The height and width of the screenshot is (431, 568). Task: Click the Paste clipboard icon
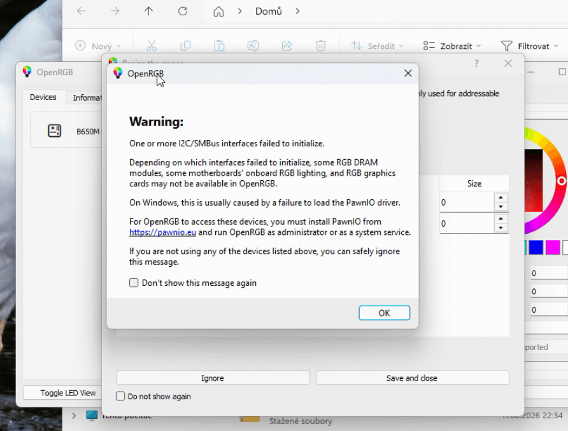click(219, 46)
